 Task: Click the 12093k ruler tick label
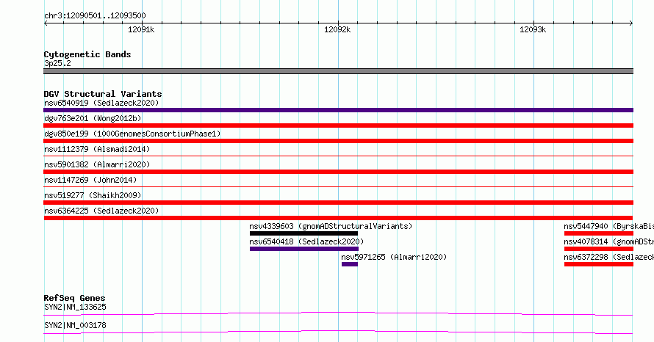(533, 29)
